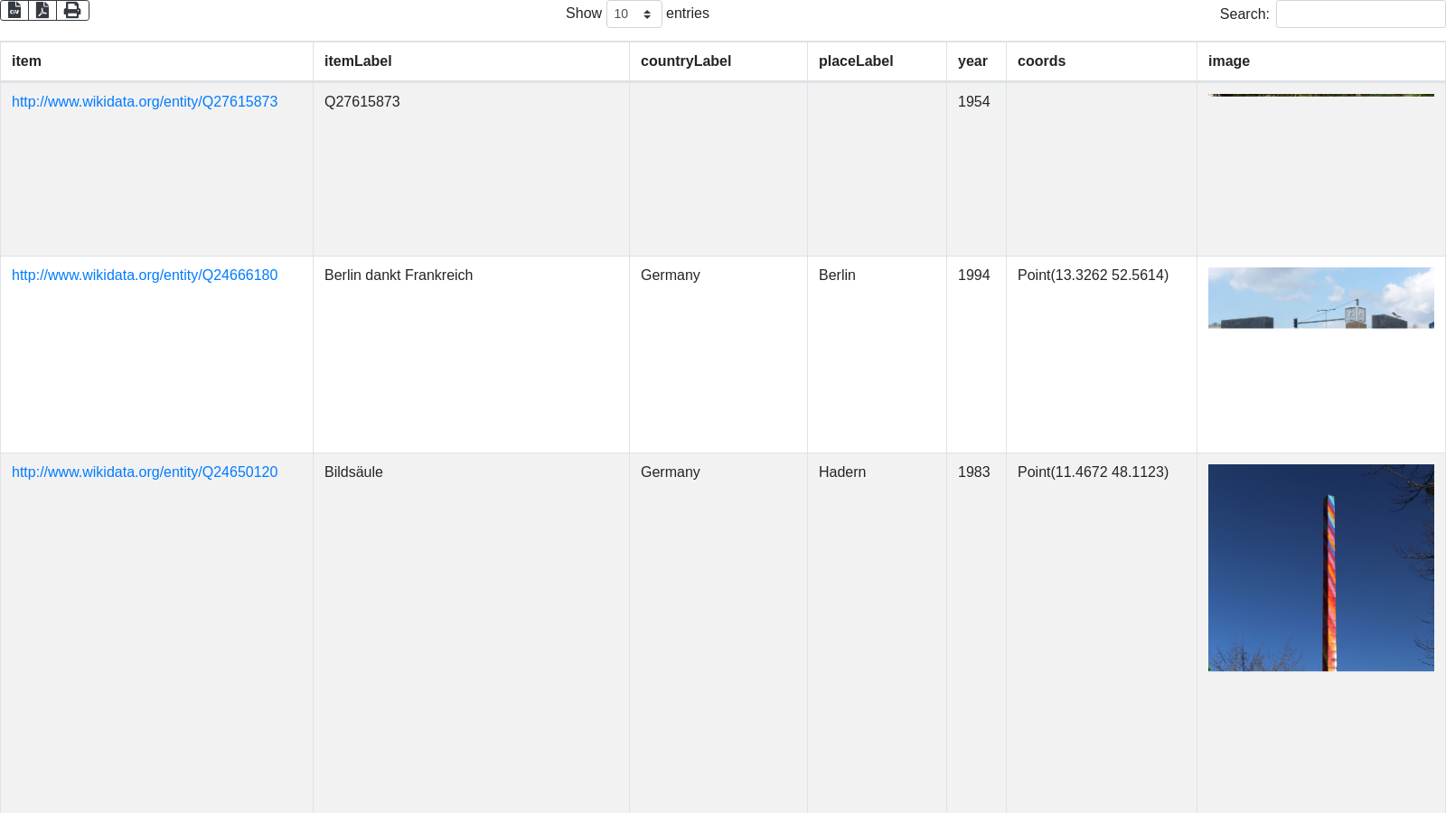1446x813 pixels.
Task: Select the Bildsäule label cell
Action: pyautogui.click(x=353, y=472)
